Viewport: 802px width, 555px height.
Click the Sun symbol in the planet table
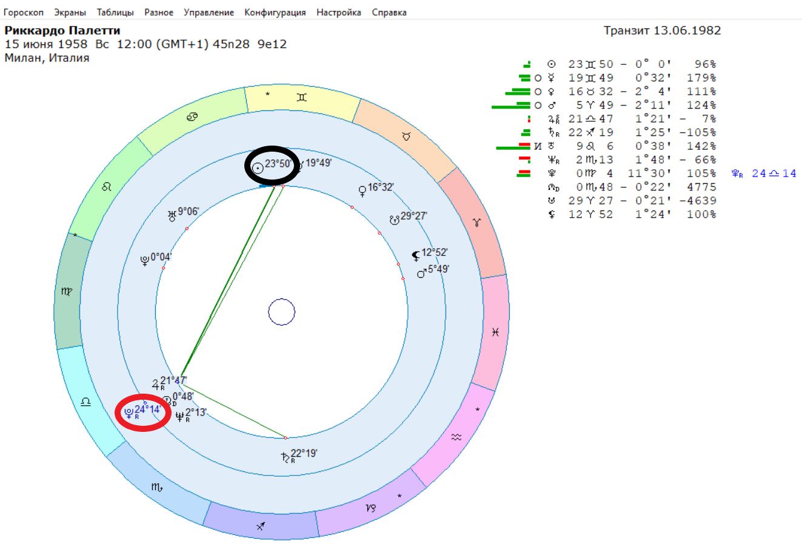(551, 64)
